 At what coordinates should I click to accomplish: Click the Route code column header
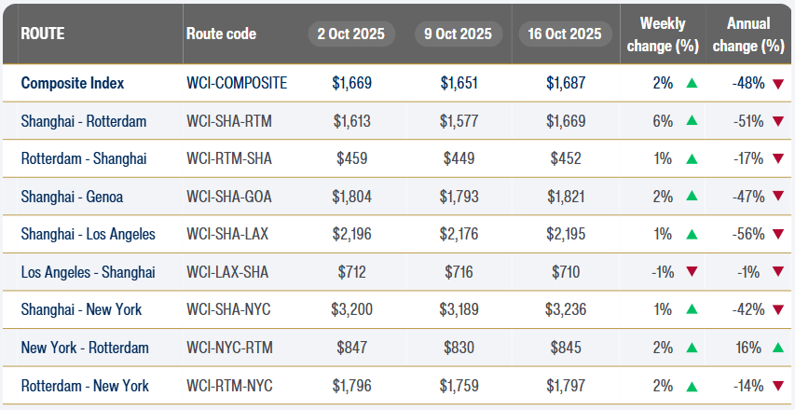coord(221,34)
